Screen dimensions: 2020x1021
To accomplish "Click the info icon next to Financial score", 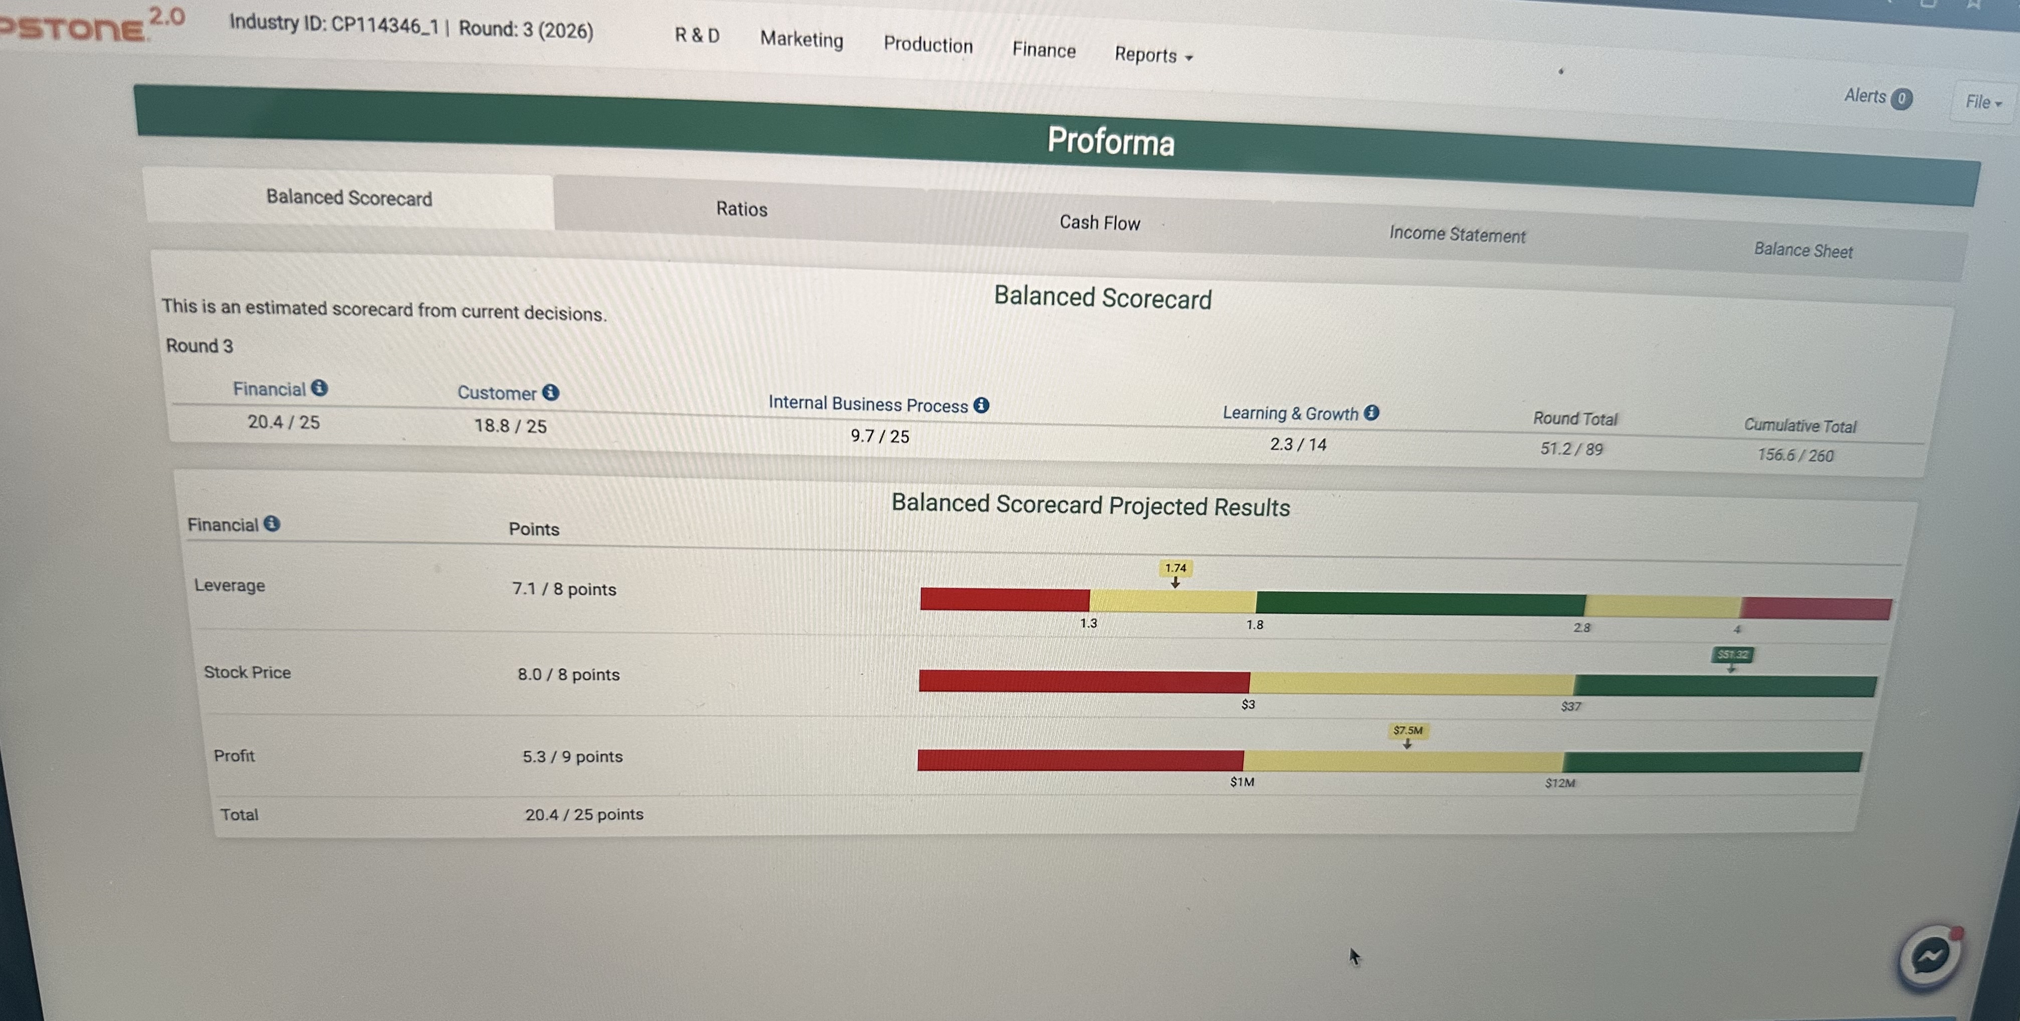I will coord(319,388).
